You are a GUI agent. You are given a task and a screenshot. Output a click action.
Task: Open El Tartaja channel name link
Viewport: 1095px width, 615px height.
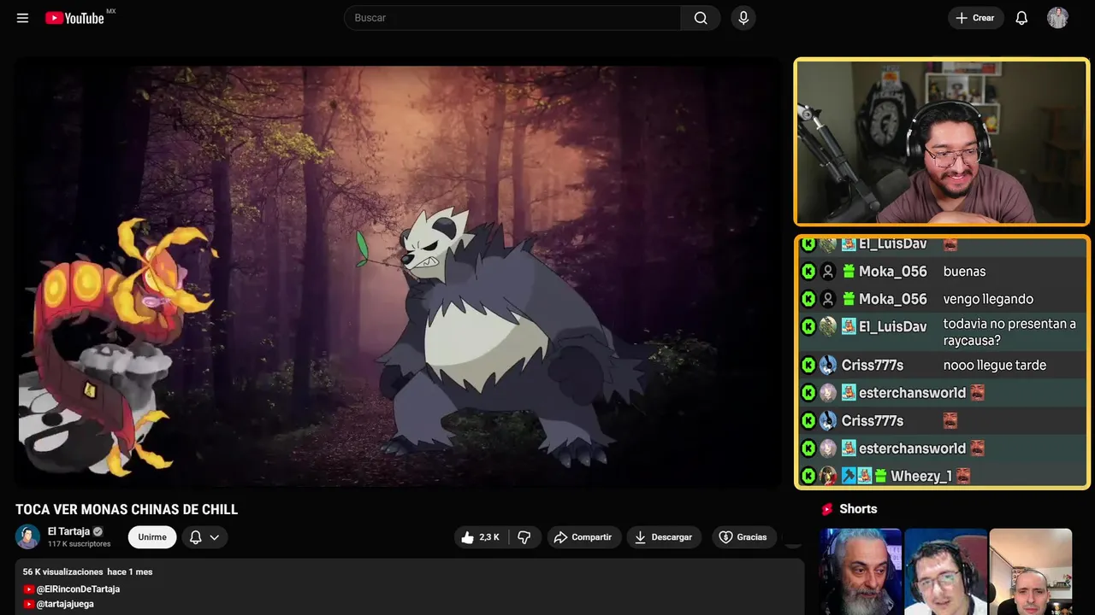tap(68, 531)
